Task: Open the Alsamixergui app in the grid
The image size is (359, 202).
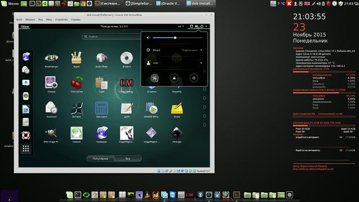Action: pos(51,58)
